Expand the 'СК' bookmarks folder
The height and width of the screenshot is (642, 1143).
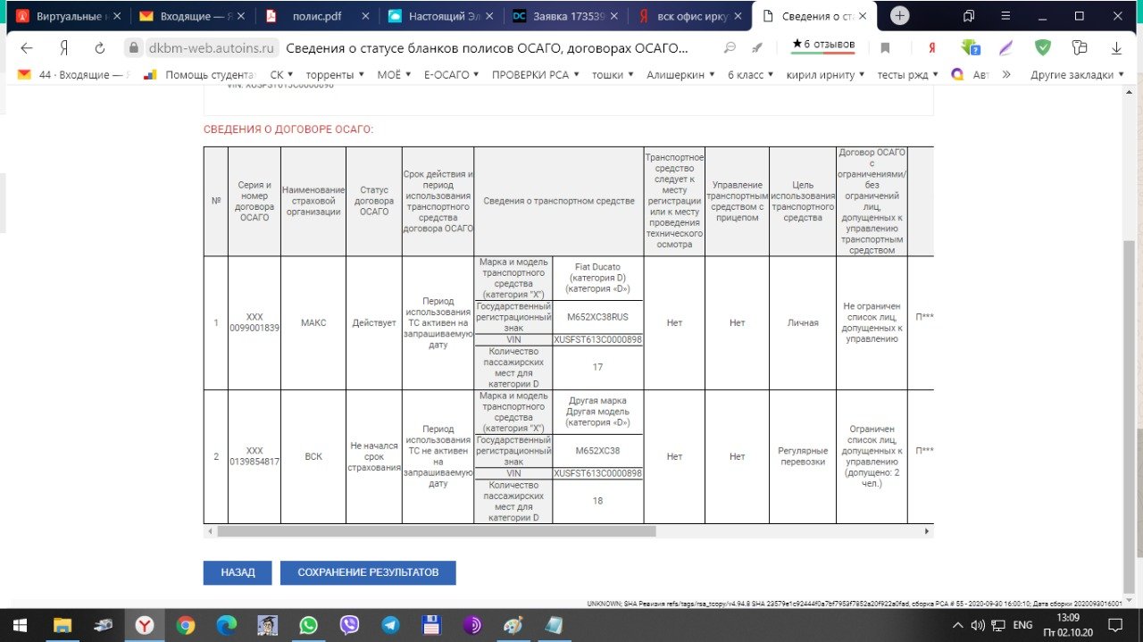[x=281, y=75]
